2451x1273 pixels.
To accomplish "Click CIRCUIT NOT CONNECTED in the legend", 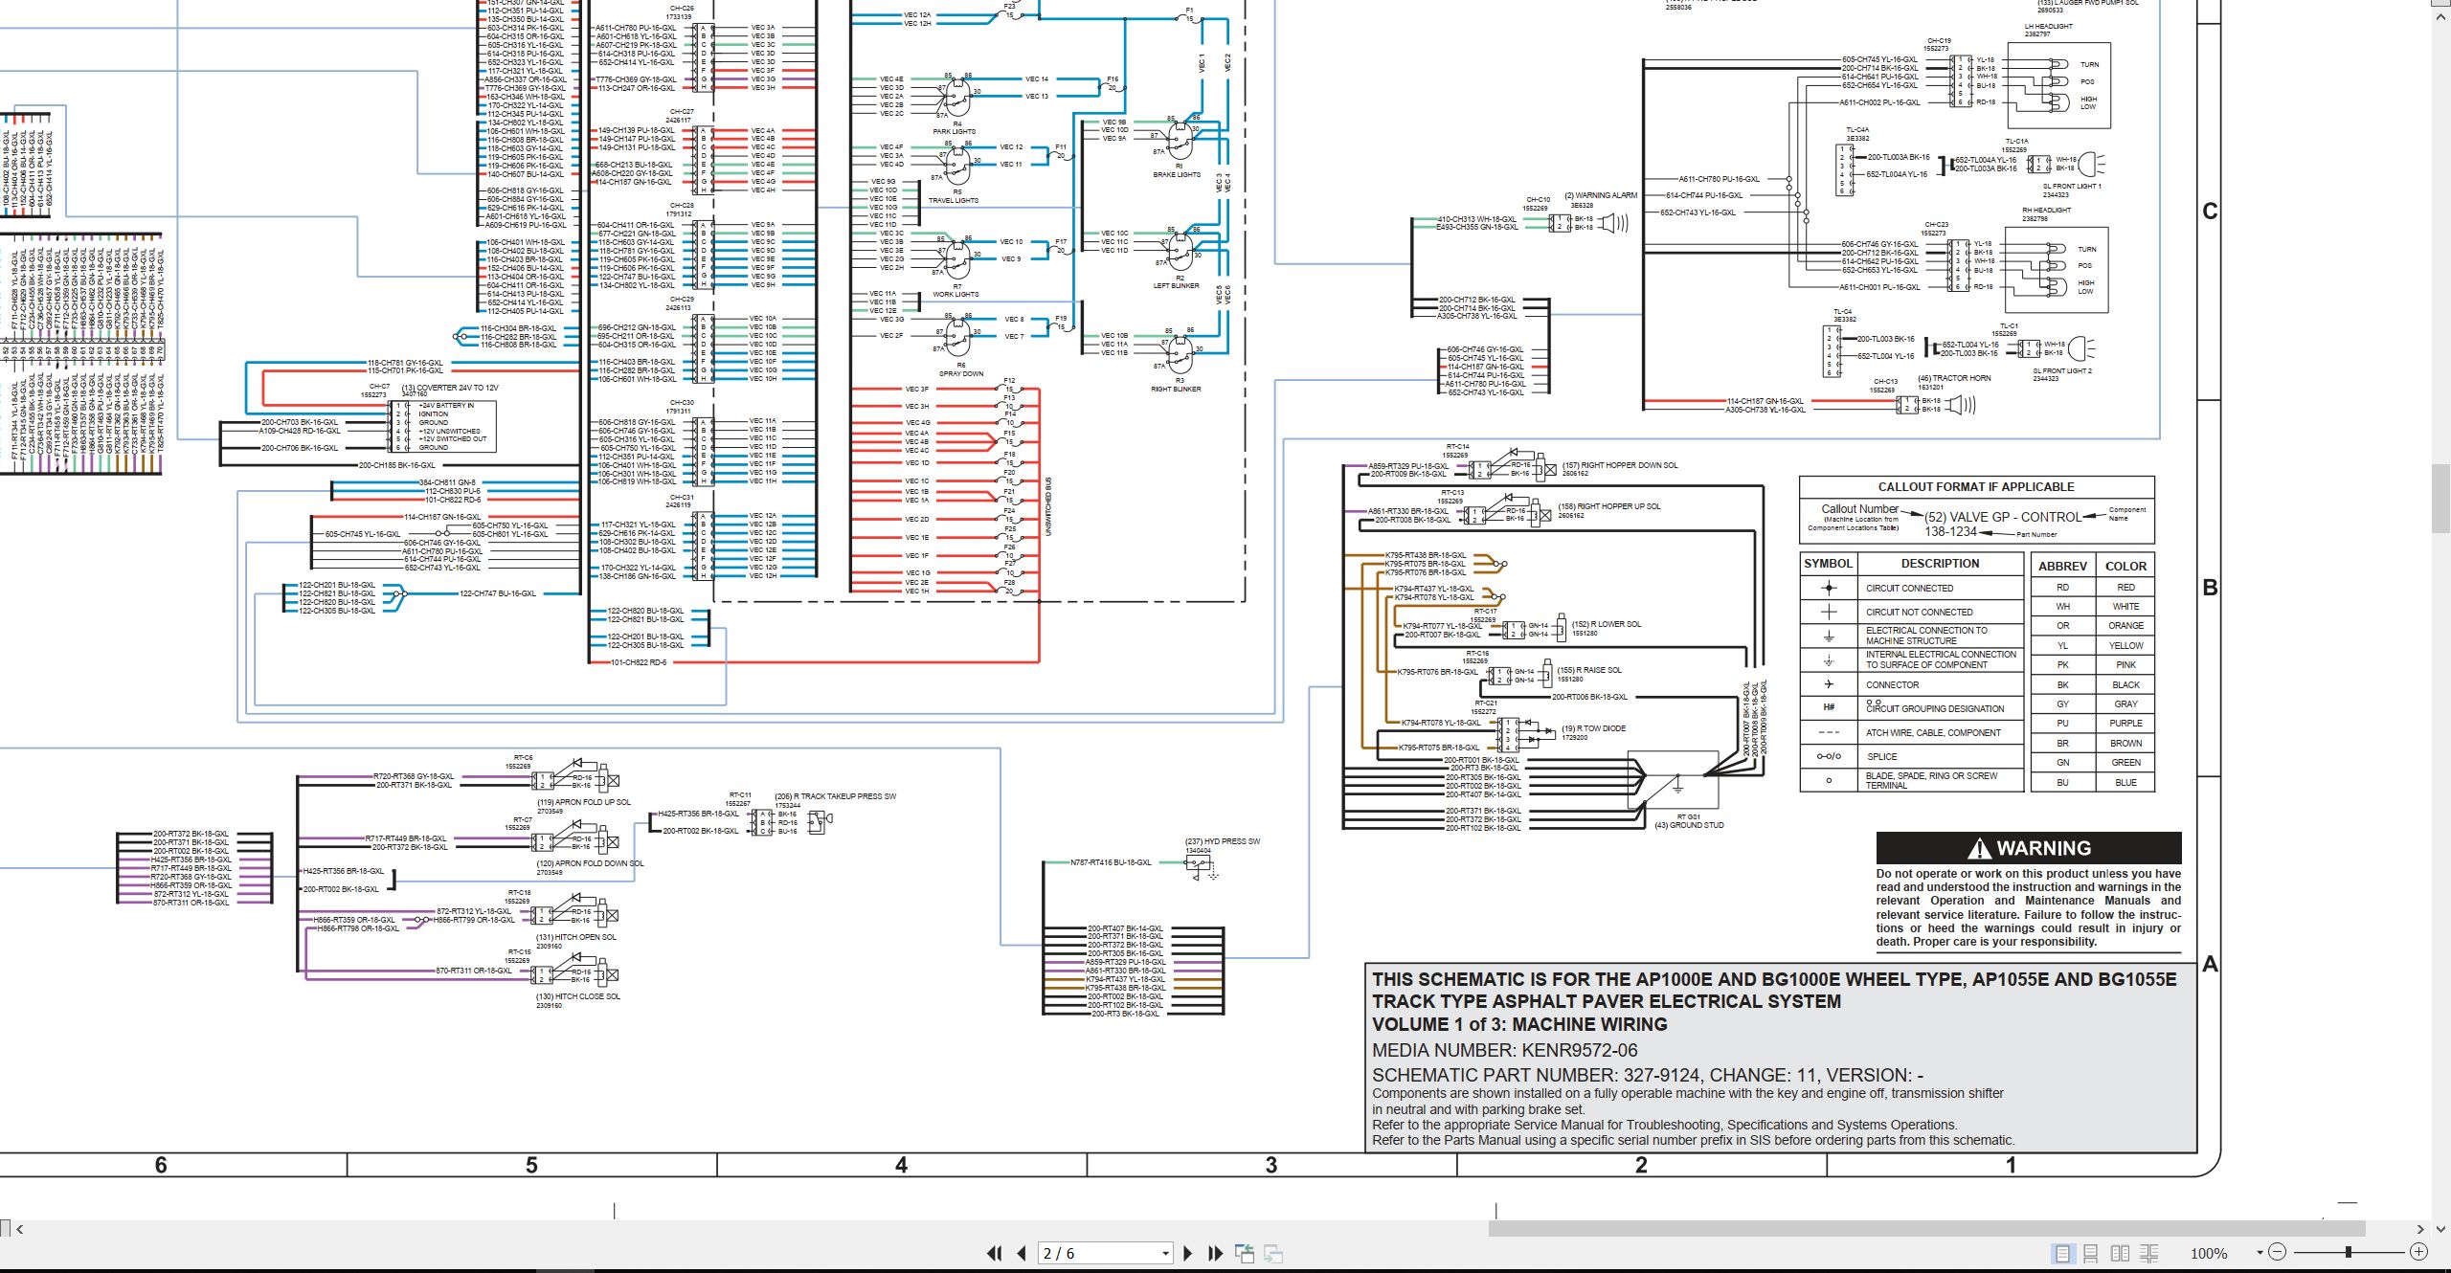I will pyautogui.click(x=1919, y=613).
